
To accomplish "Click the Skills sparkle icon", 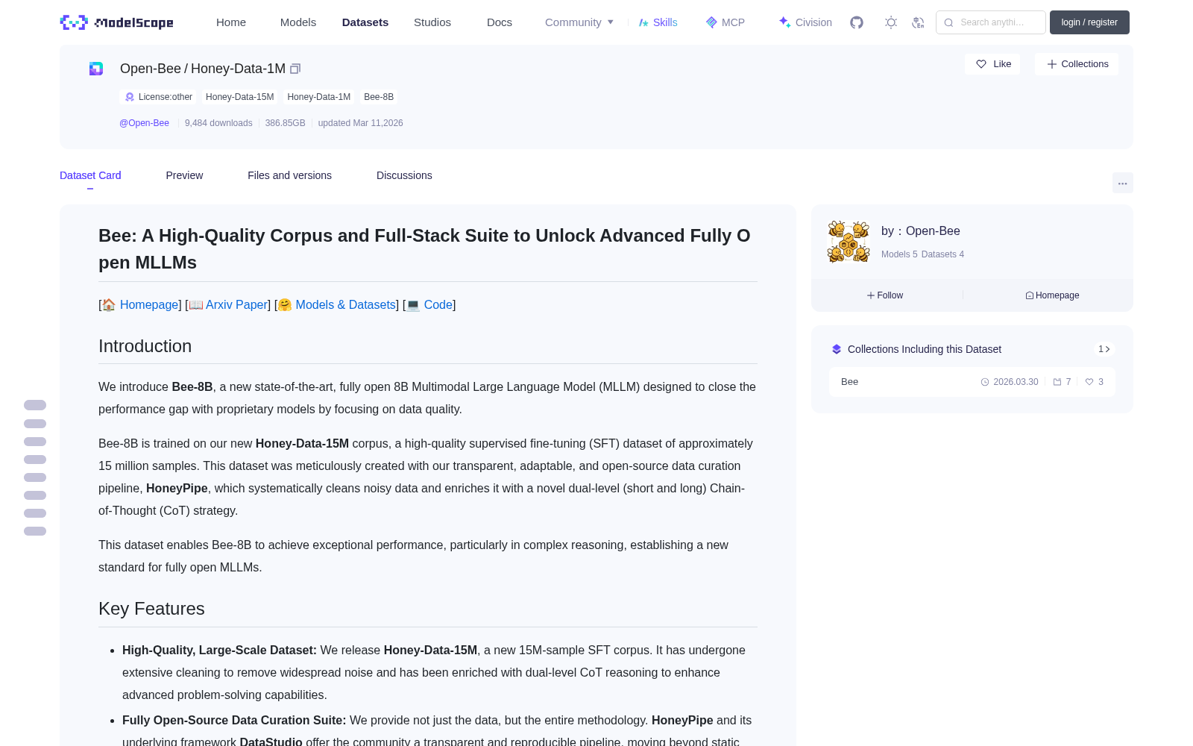I will click(x=643, y=22).
